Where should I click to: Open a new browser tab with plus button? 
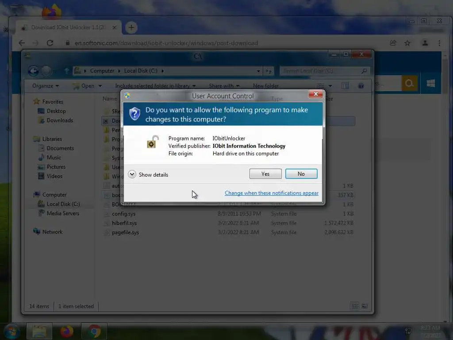131,27
